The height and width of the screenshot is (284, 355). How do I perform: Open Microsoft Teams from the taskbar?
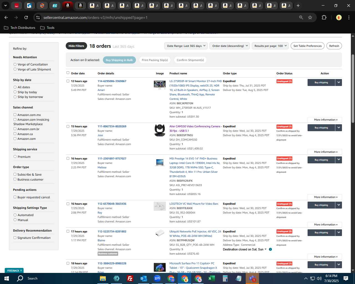252,278
